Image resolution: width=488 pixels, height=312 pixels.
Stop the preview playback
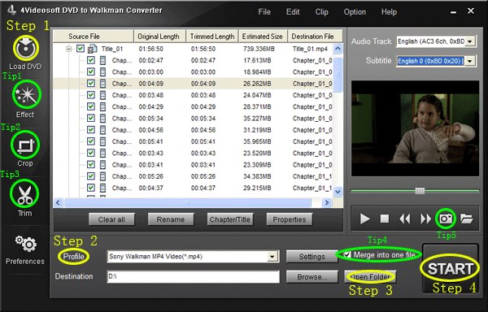tap(385, 219)
